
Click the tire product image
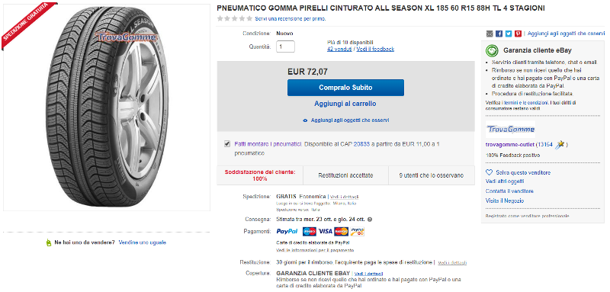click(x=107, y=107)
